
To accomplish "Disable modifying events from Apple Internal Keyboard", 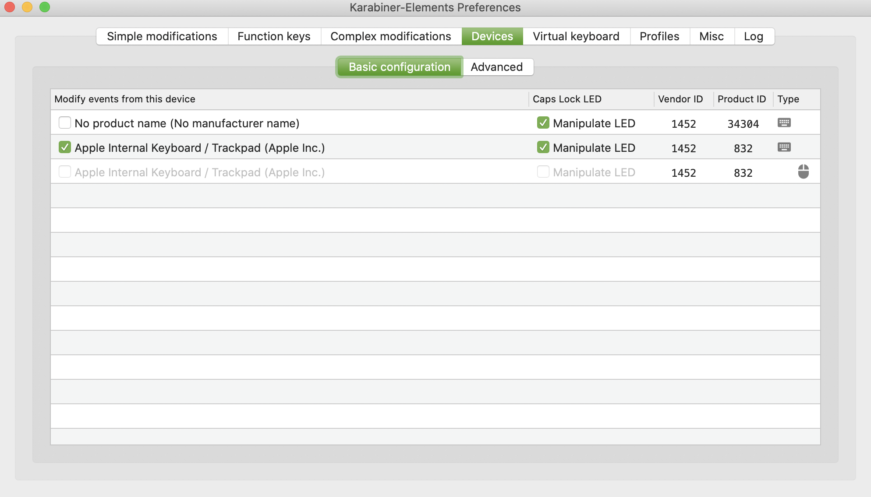I will [64, 147].
